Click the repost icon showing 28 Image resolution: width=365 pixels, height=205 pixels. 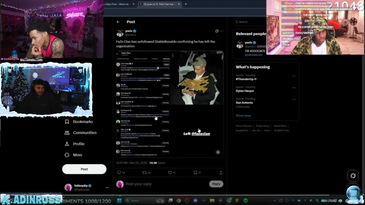144,173
